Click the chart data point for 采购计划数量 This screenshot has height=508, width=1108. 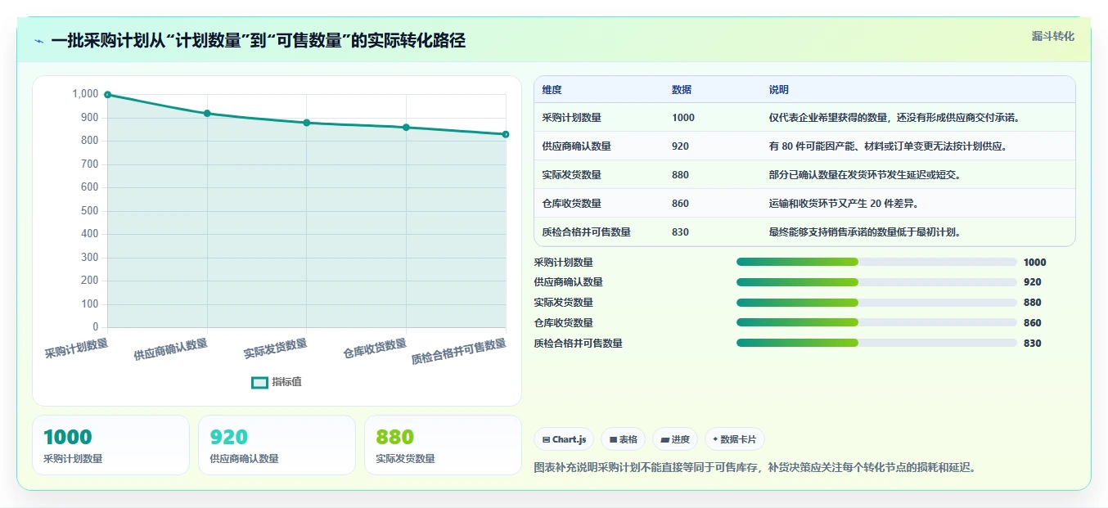pos(107,95)
